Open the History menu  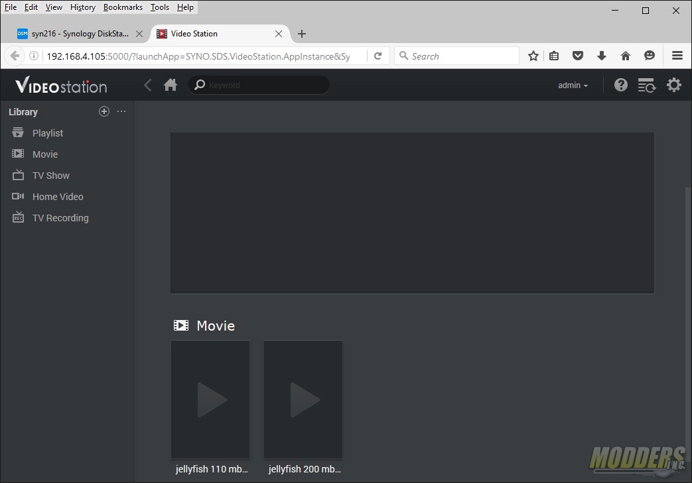(82, 7)
